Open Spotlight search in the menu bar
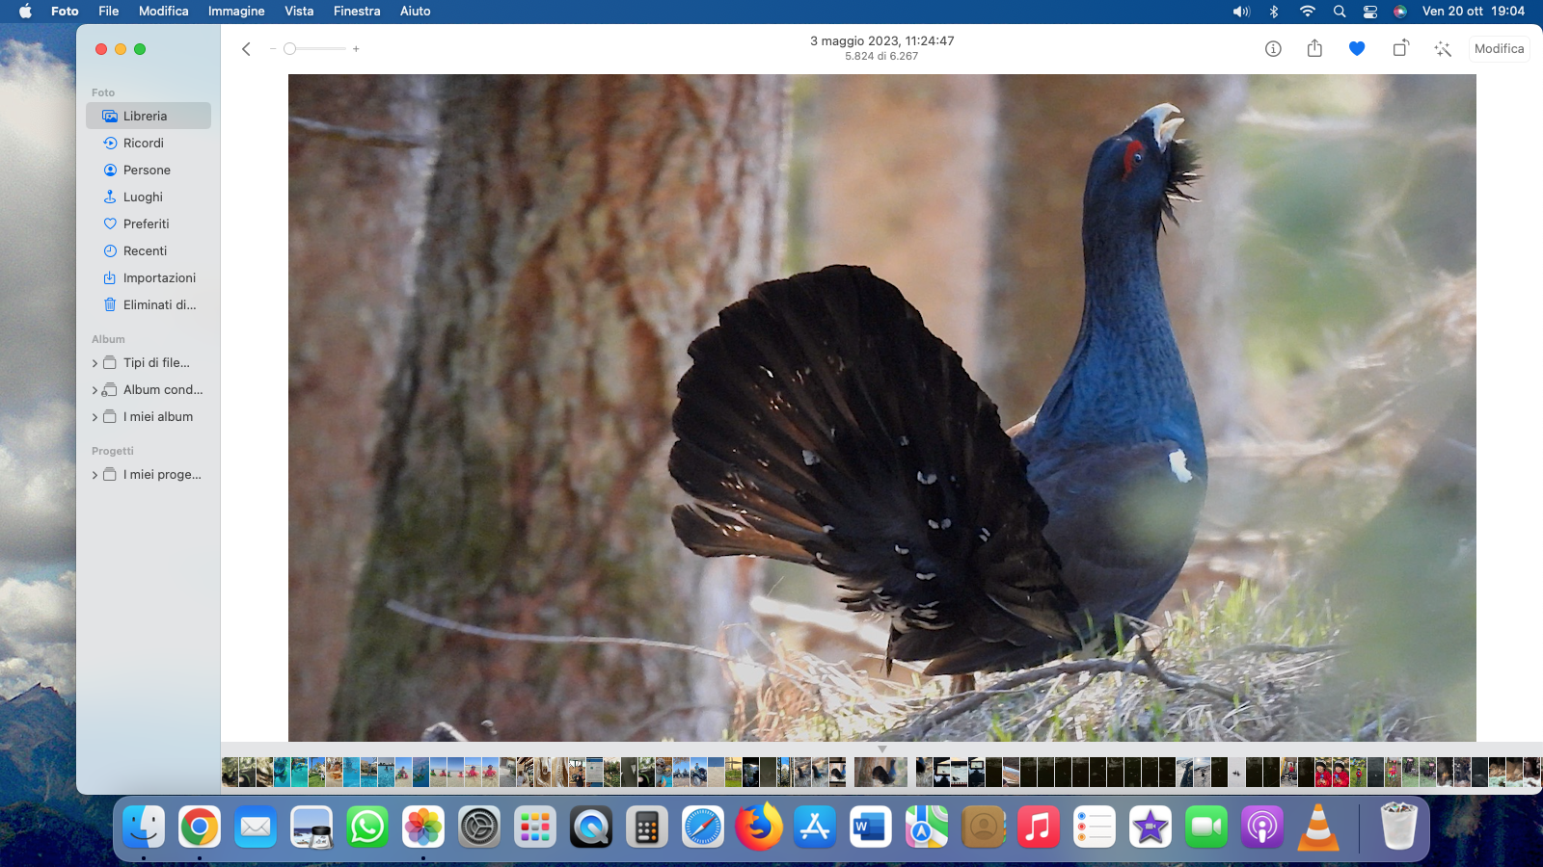The height and width of the screenshot is (867, 1543). pyautogui.click(x=1340, y=12)
